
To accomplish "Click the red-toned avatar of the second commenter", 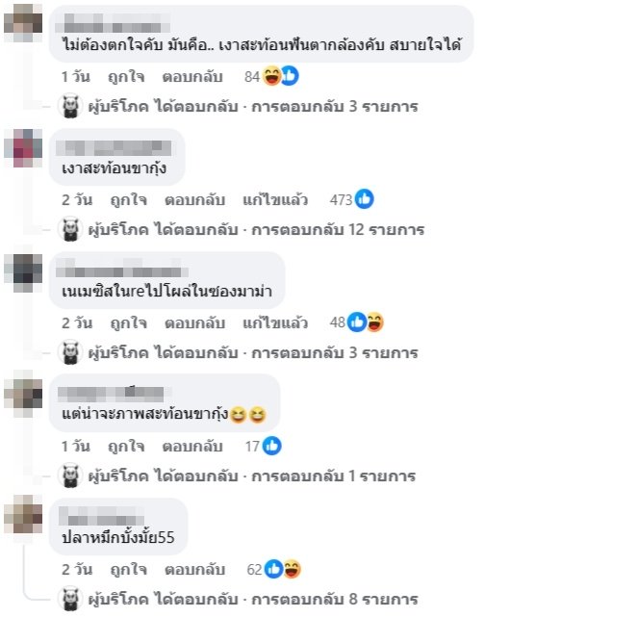I will 23,147.
